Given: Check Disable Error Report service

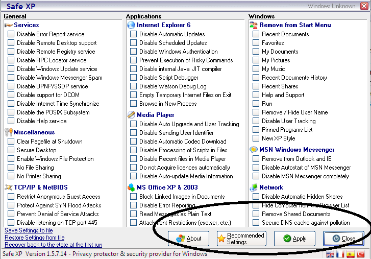Looking at the screenshot, I should click(11, 34).
